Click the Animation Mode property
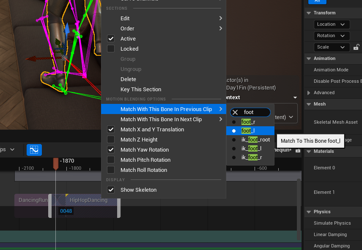The image size is (362, 250). click(331, 70)
